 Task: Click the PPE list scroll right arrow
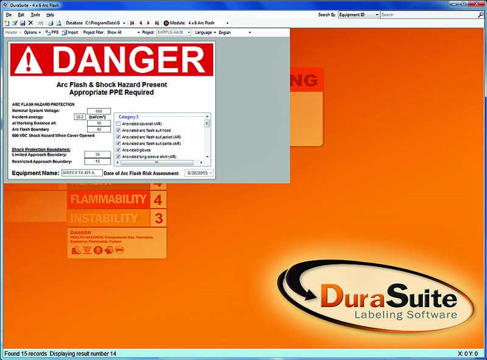[x=201, y=162]
